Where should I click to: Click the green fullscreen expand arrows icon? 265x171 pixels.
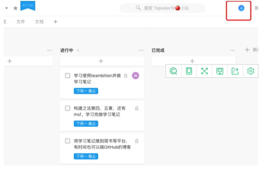pos(204,71)
